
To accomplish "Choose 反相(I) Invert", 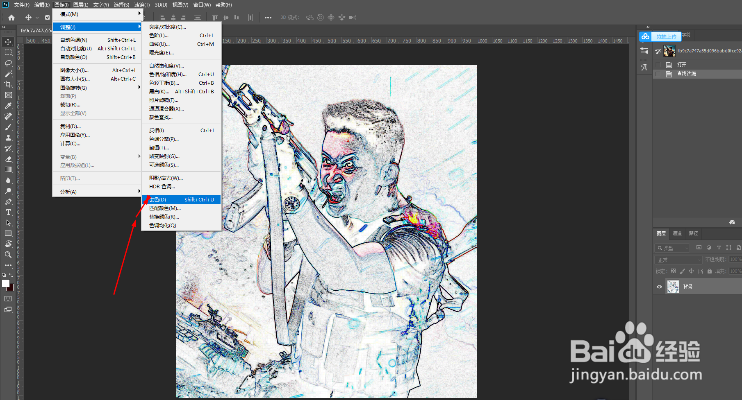I will [181, 130].
